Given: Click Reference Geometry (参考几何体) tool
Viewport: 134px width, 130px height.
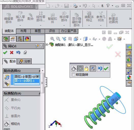Looking at the screenshot, I should [101, 17].
